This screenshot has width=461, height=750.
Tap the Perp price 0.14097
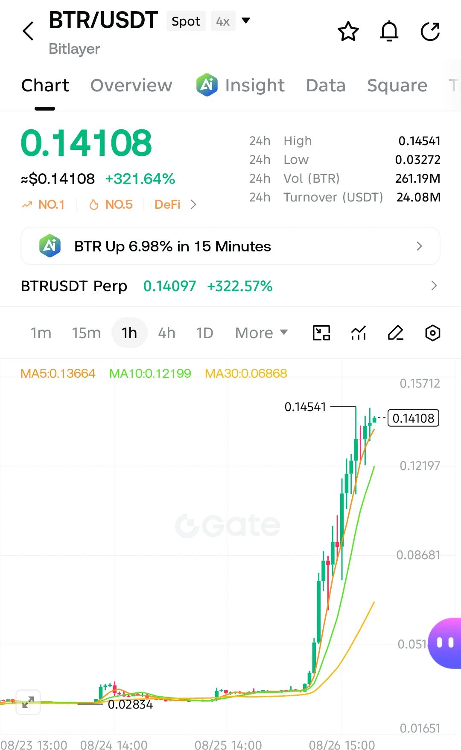click(169, 286)
